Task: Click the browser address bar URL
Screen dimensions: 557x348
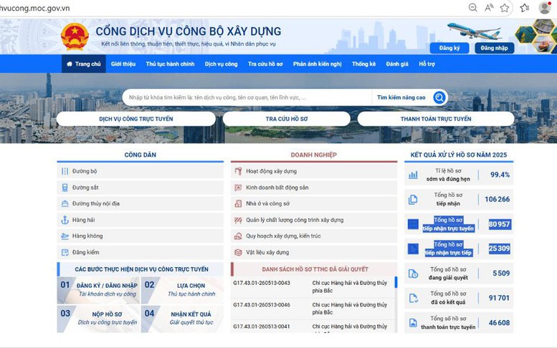Action: [35, 8]
